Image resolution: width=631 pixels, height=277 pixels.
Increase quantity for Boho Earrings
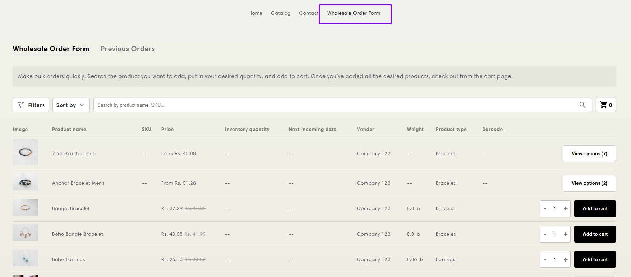click(x=565, y=259)
